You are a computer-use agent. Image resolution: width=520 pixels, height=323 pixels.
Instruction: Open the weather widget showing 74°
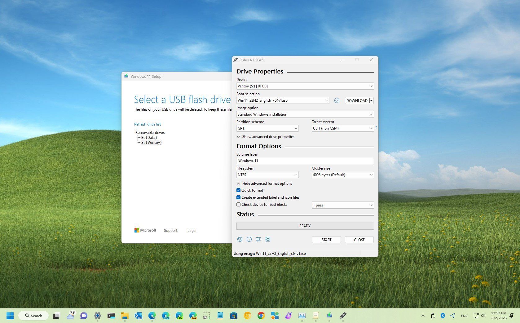click(71, 316)
